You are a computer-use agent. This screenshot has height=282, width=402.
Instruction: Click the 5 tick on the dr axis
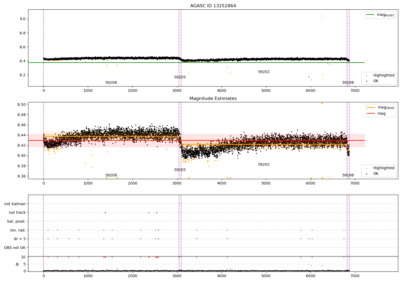pos(24,264)
